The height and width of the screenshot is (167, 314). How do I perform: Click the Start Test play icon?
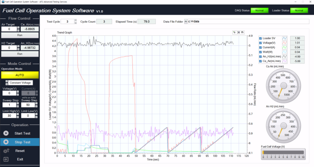click(6, 133)
